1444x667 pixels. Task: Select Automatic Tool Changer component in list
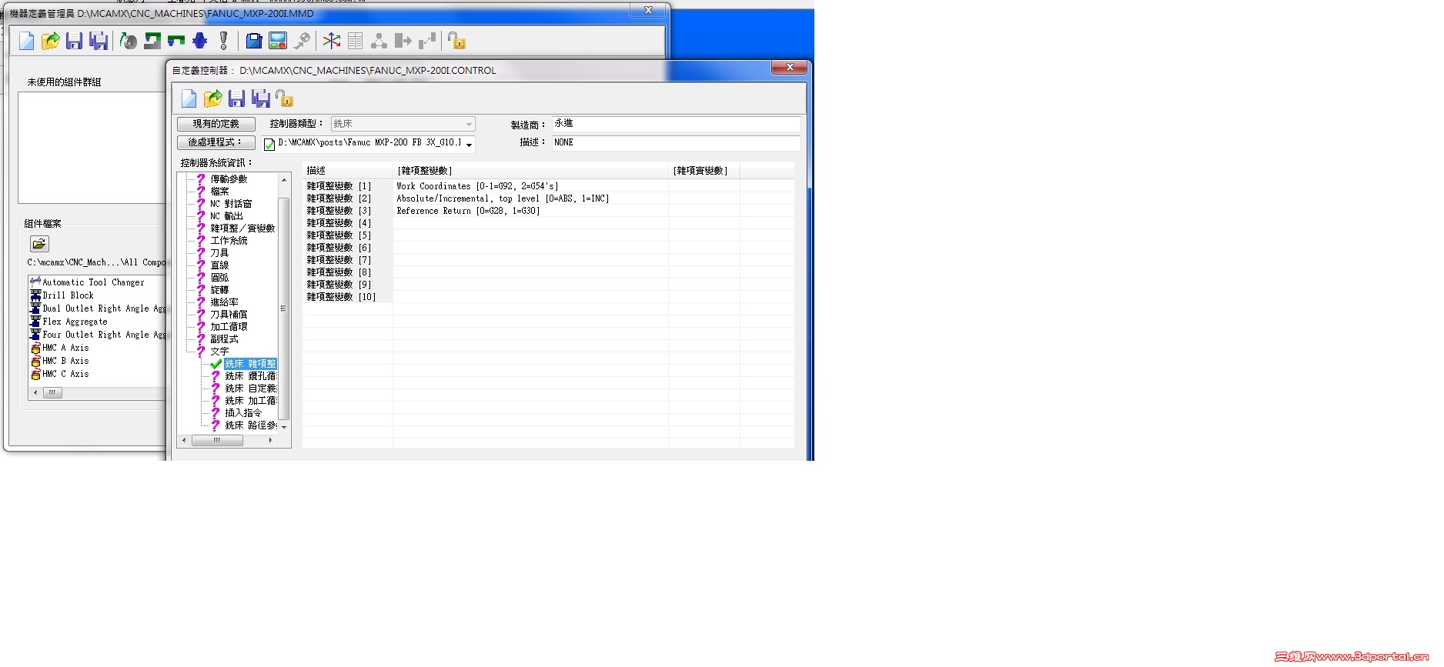click(93, 282)
